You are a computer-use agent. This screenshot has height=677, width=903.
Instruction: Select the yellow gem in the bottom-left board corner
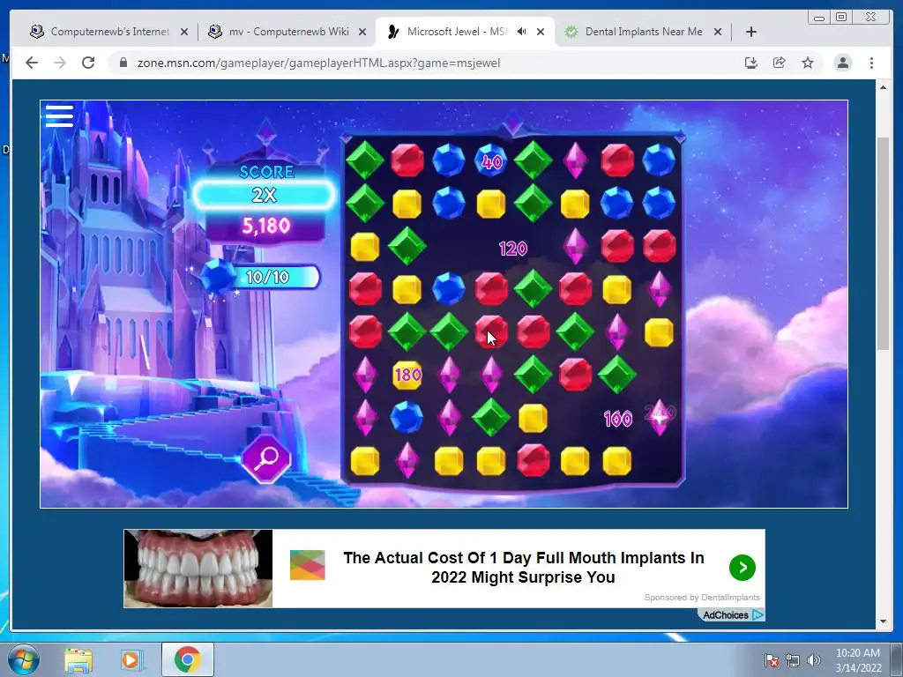[x=364, y=461]
